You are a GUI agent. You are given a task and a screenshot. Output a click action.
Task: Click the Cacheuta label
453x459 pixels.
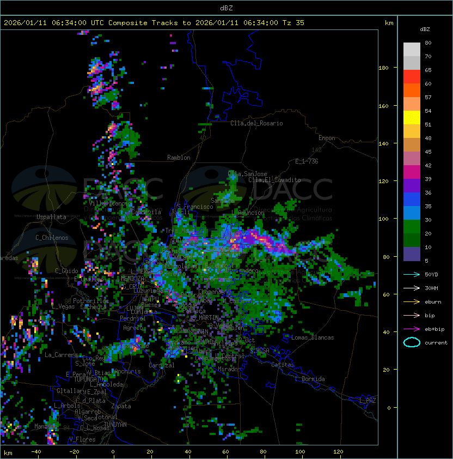[x=93, y=307]
